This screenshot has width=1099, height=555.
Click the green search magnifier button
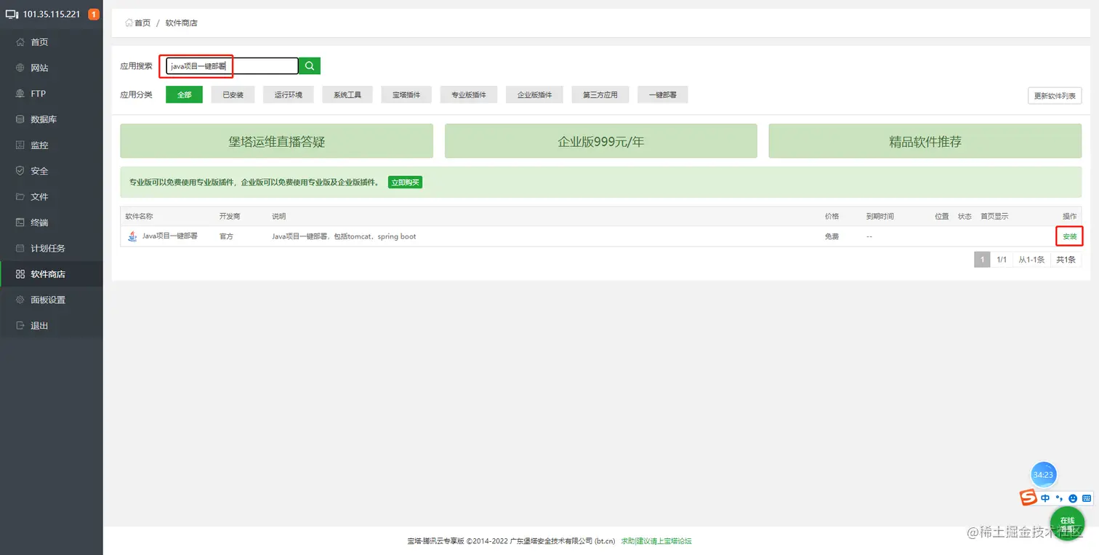pos(310,66)
